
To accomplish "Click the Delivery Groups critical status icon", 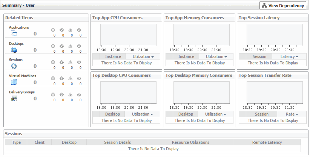I will [61, 95].
